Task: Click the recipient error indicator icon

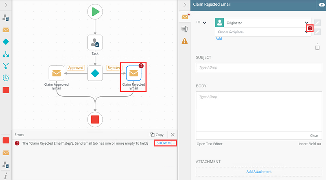Action: [310, 28]
